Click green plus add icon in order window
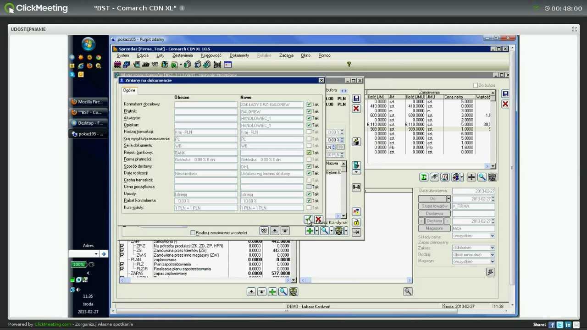Screen dimensions: 587x330 coord(310,231)
